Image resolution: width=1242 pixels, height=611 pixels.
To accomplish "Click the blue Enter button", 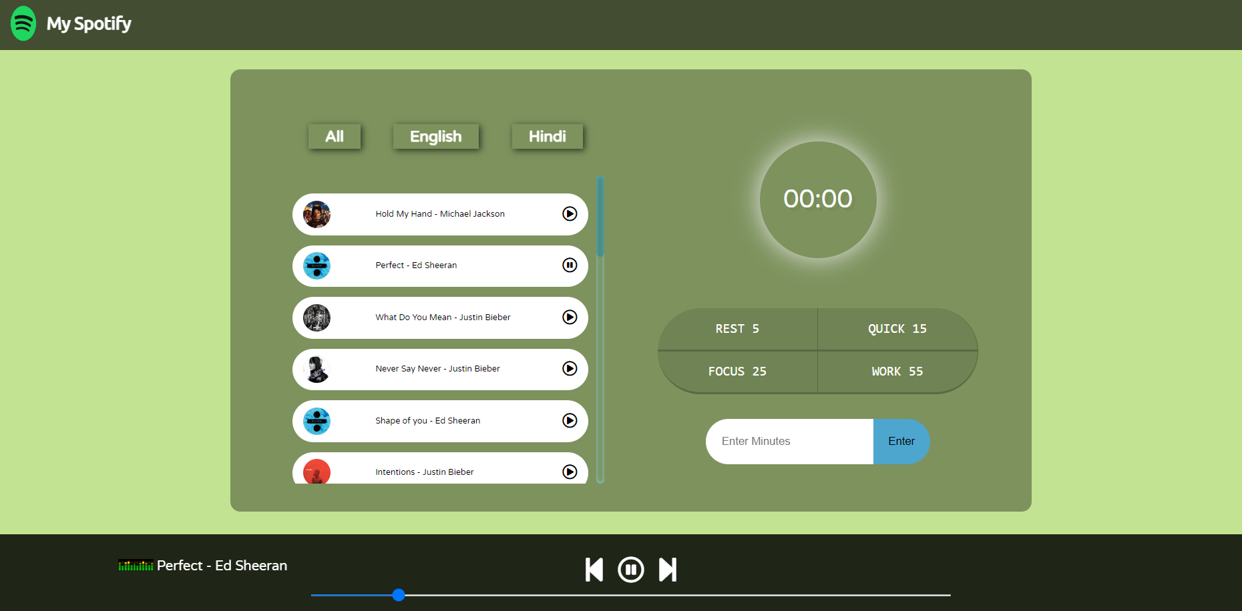I will click(x=901, y=441).
